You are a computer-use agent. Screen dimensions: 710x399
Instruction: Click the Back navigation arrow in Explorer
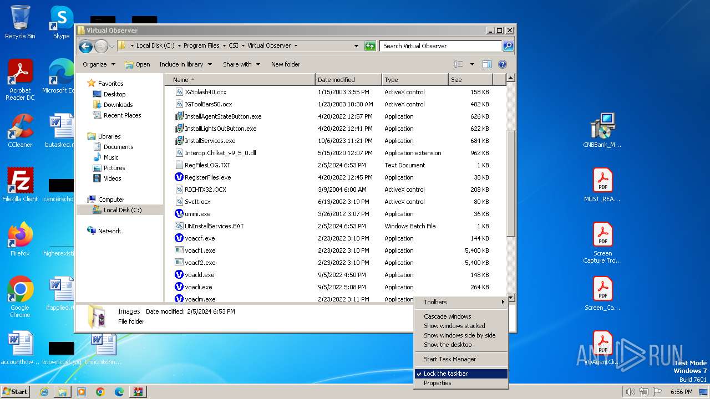pos(85,46)
